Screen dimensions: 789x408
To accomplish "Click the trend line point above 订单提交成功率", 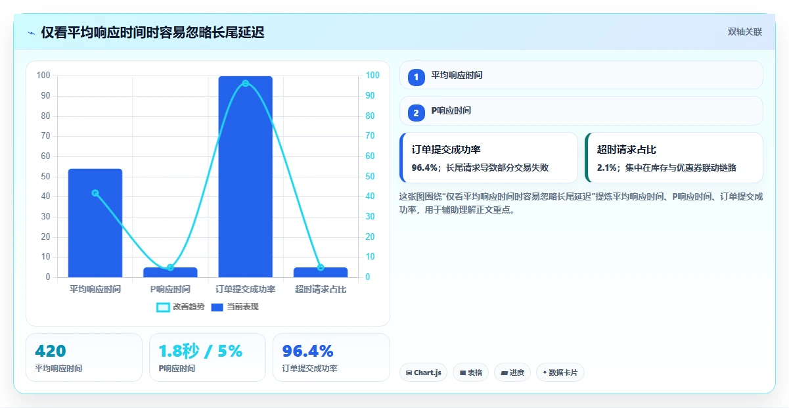I will pos(246,83).
